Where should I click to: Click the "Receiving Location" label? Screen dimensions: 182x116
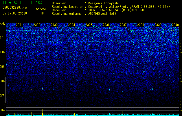[67, 7]
